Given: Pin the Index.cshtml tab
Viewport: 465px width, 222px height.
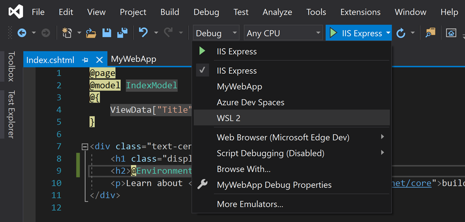Looking at the screenshot, I should [85, 60].
